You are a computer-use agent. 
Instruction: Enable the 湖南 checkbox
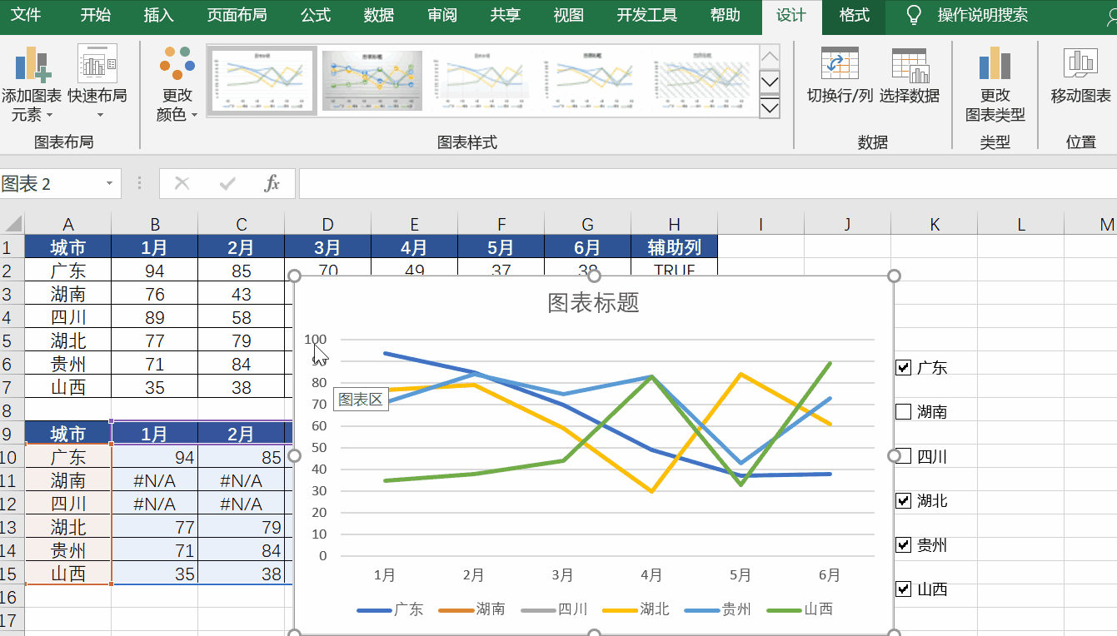point(903,411)
